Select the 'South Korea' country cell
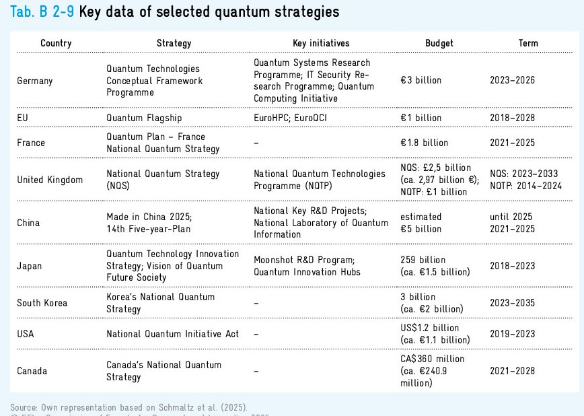Screen dimensions: 584x416 point(42,303)
